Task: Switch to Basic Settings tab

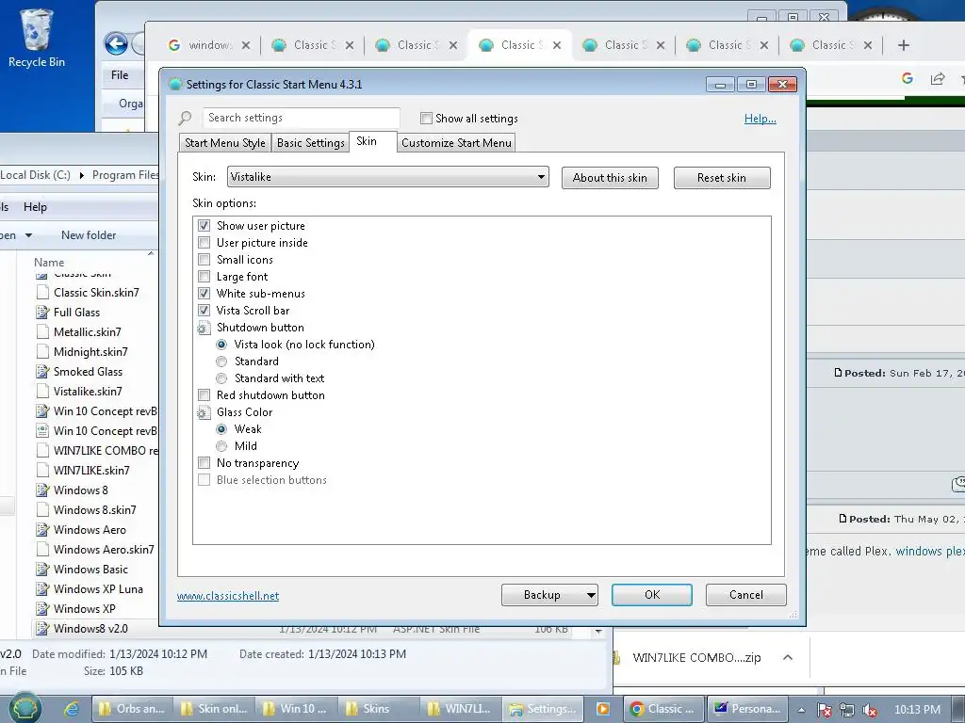Action: click(310, 143)
